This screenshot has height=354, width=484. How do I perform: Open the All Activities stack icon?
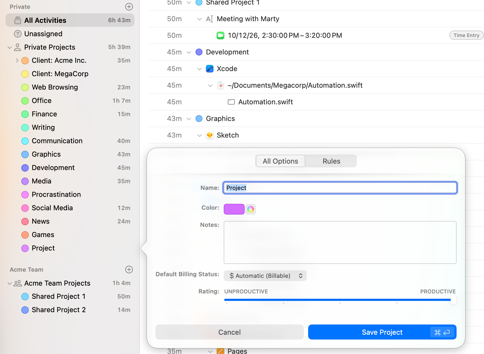pos(18,20)
